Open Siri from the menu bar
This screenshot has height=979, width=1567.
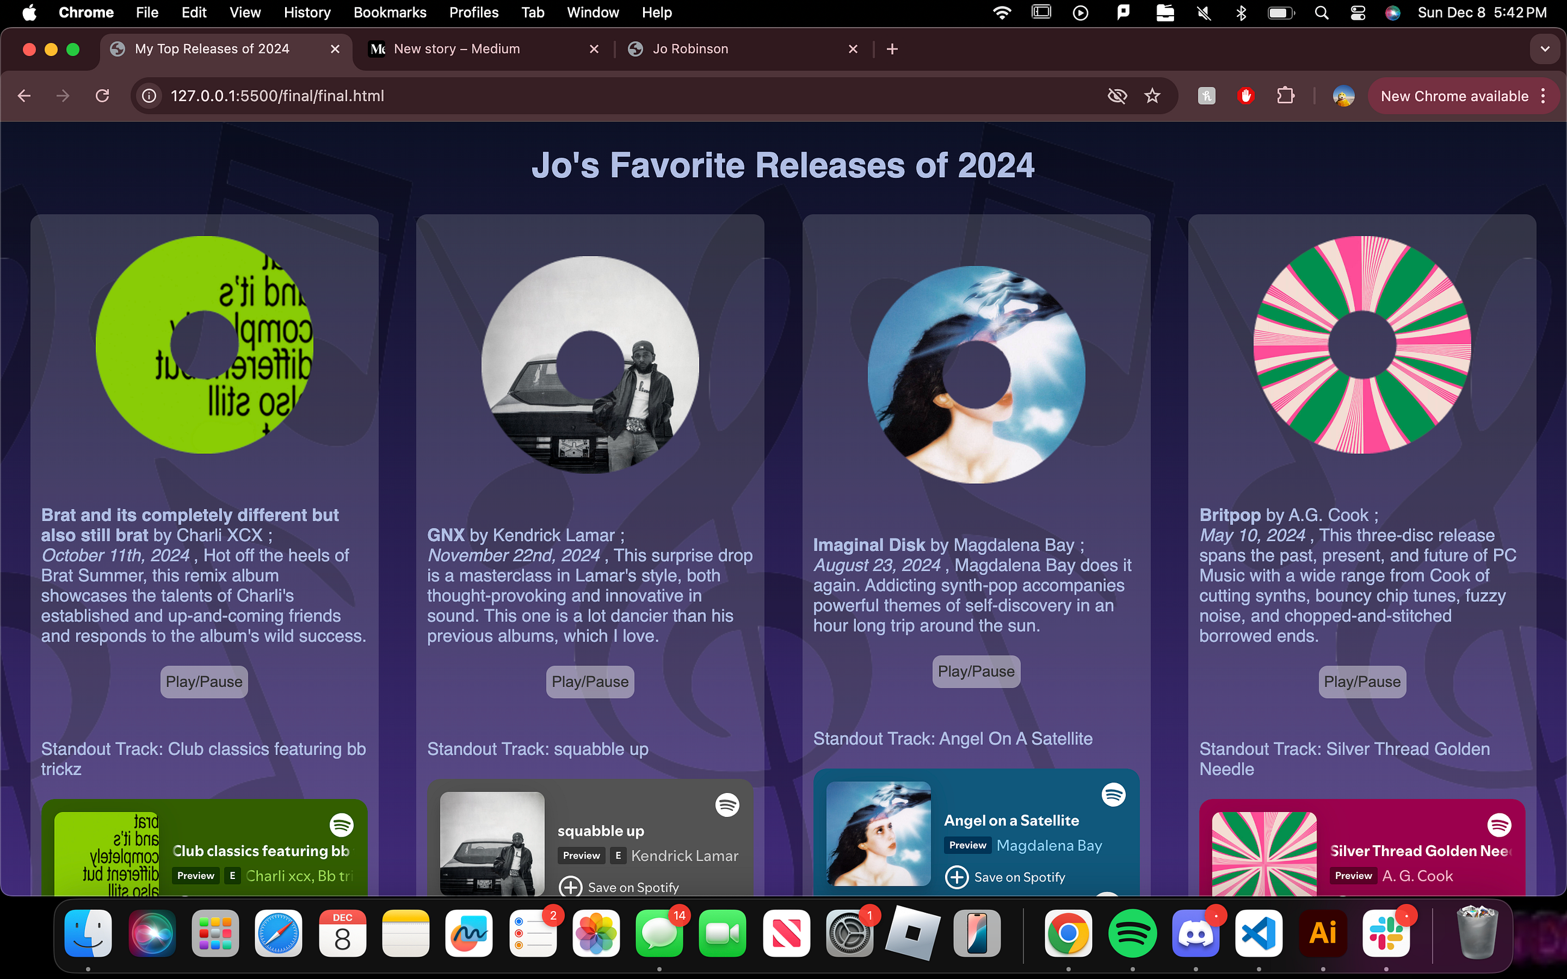click(1392, 12)
